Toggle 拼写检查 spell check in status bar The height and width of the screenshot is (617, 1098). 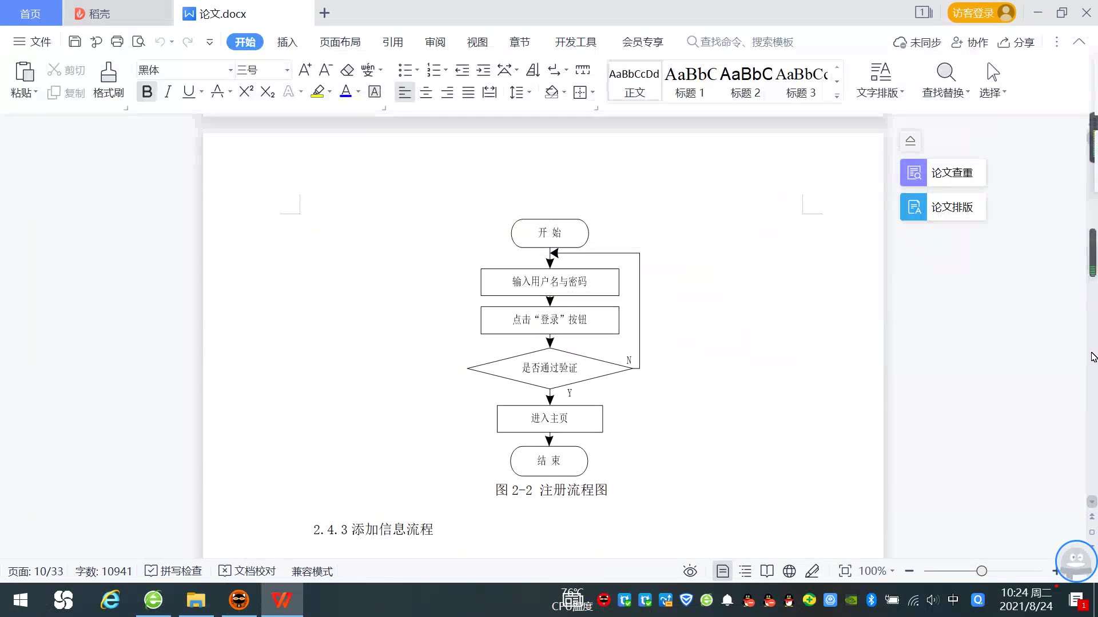point(173,571)
